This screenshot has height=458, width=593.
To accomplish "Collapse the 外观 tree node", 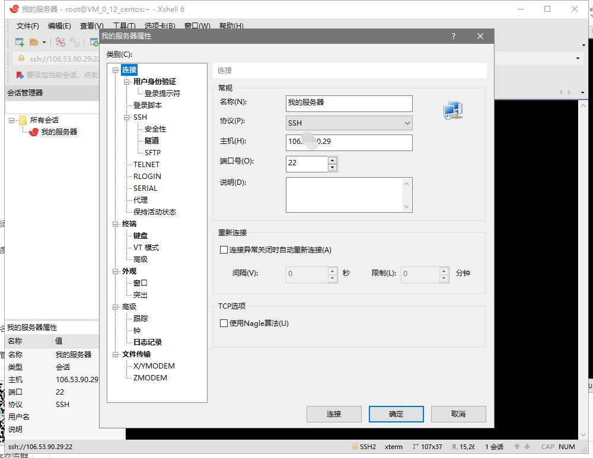I will click(116, 271).
